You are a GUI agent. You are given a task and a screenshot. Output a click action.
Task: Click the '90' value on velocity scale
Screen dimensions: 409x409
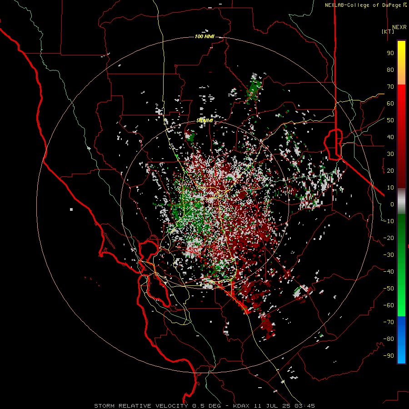tap(390, 53)
